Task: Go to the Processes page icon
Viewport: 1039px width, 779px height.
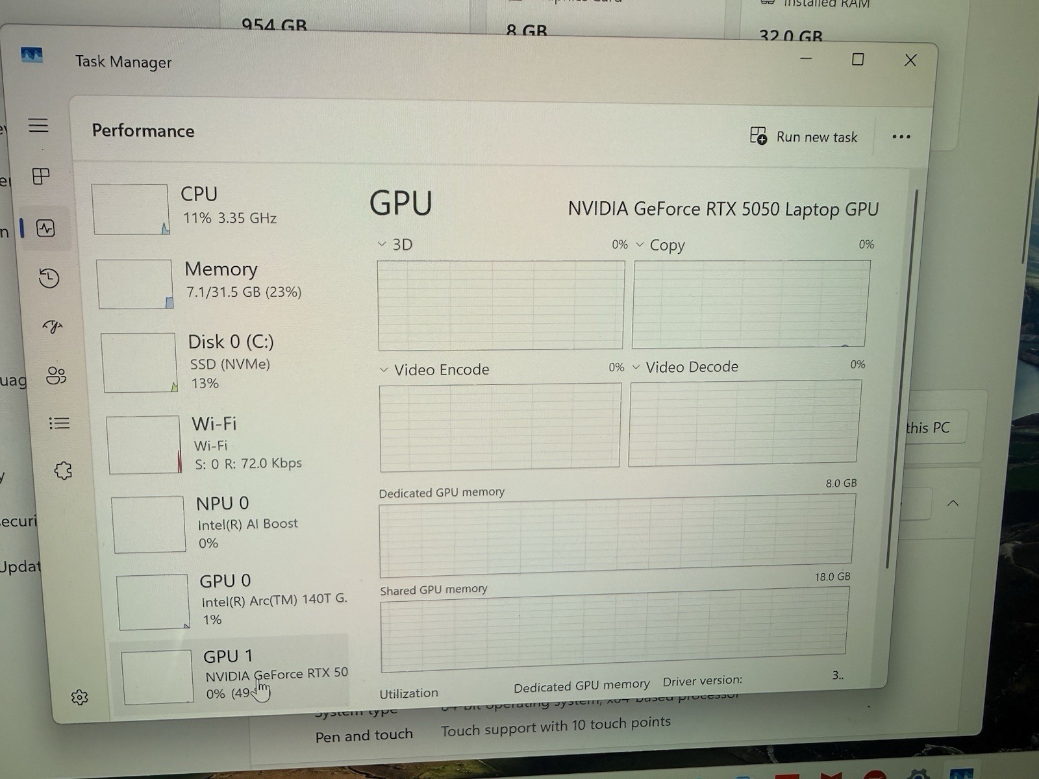Action: [41, 176]
